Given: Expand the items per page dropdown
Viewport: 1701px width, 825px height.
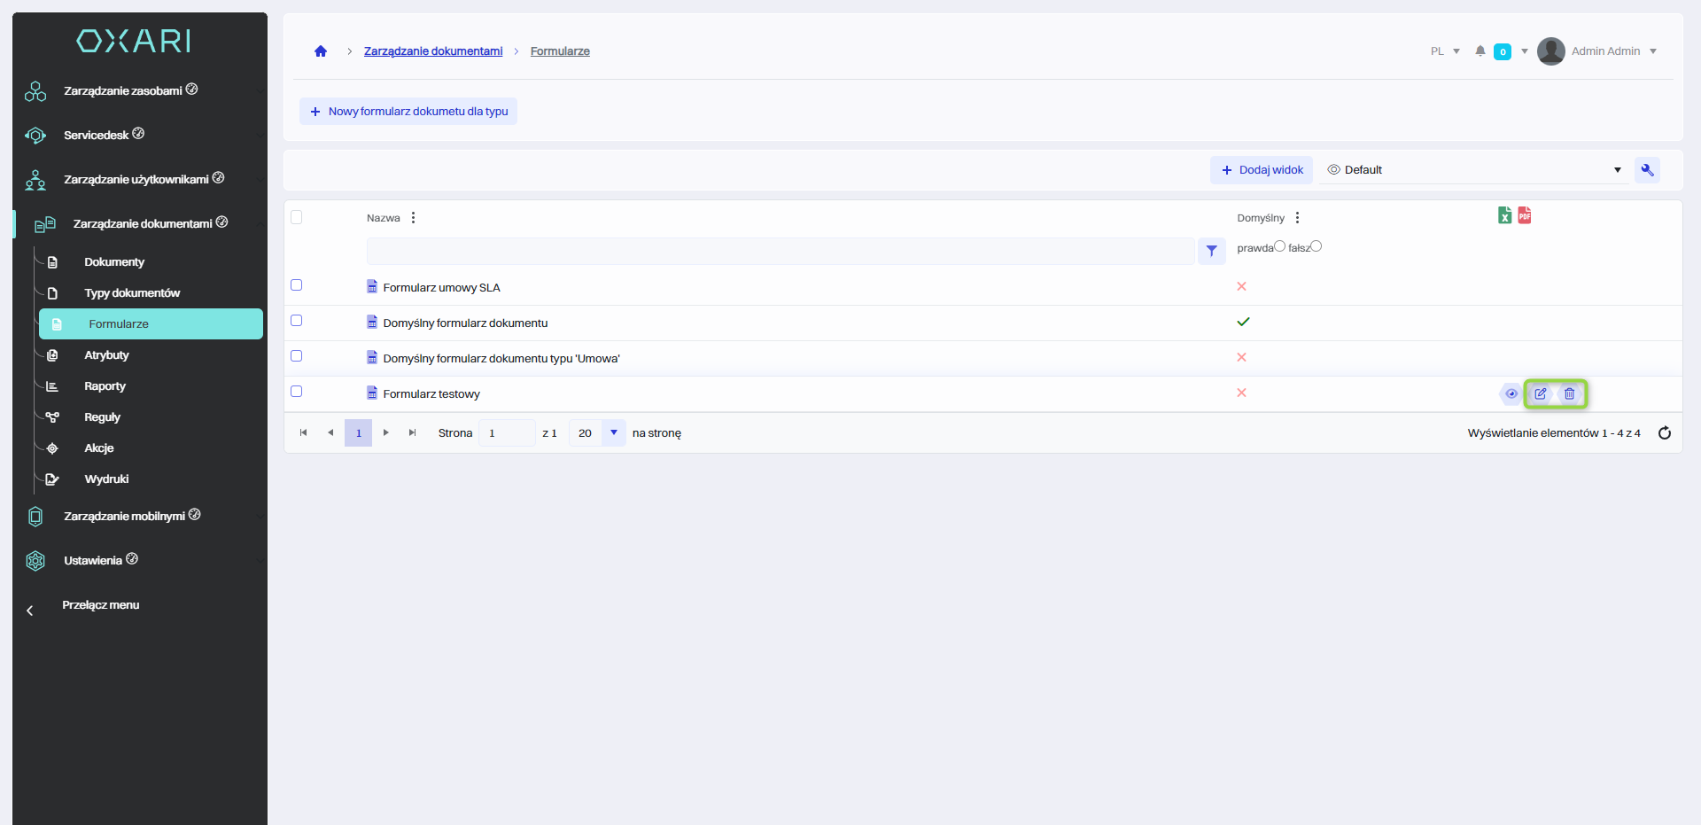Looking at the screenshot, I should [613, 433].
